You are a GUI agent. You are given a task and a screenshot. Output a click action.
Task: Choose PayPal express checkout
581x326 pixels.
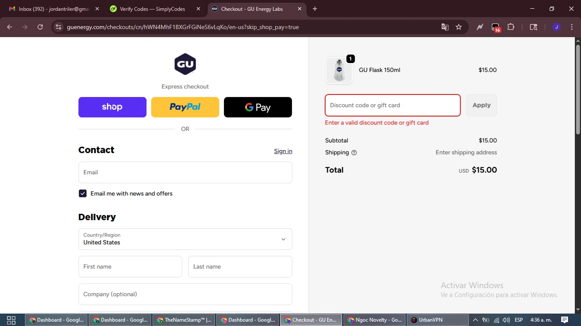[185, 107]
